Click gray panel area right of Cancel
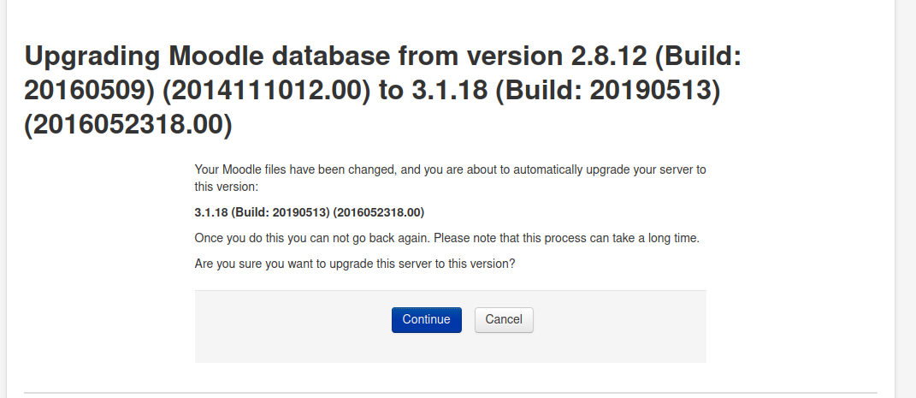The image size is (916, 398). click(x=619, y=326)
